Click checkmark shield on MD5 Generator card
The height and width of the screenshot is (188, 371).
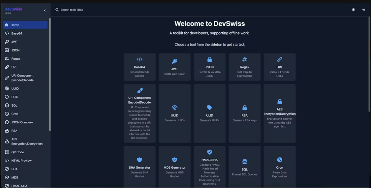point(175,160)
